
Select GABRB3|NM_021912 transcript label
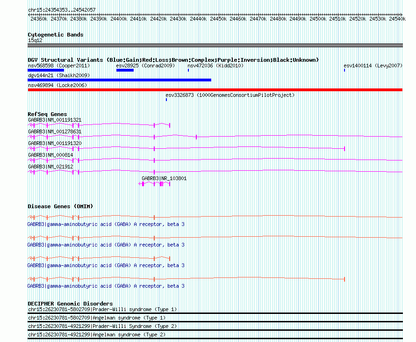pos(50,167)
